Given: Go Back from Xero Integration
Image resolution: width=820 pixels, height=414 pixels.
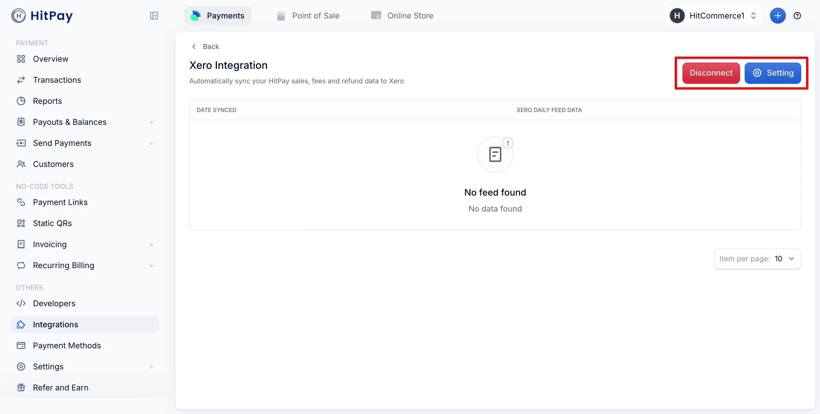Looking at the screenshot, I should [x=205, y=46].
